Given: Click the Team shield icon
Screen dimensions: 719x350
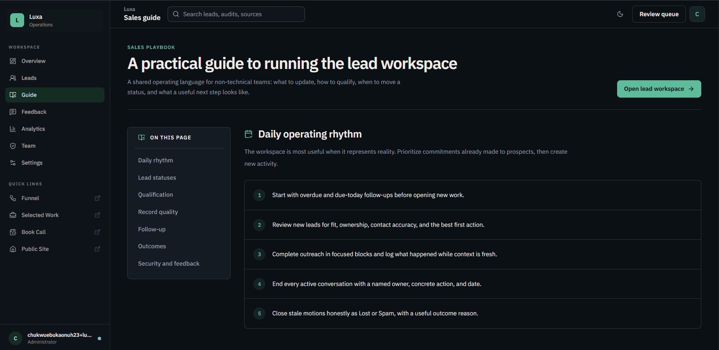Looking at the screenshot, I should pyautogui.click(x=13, y=146).
